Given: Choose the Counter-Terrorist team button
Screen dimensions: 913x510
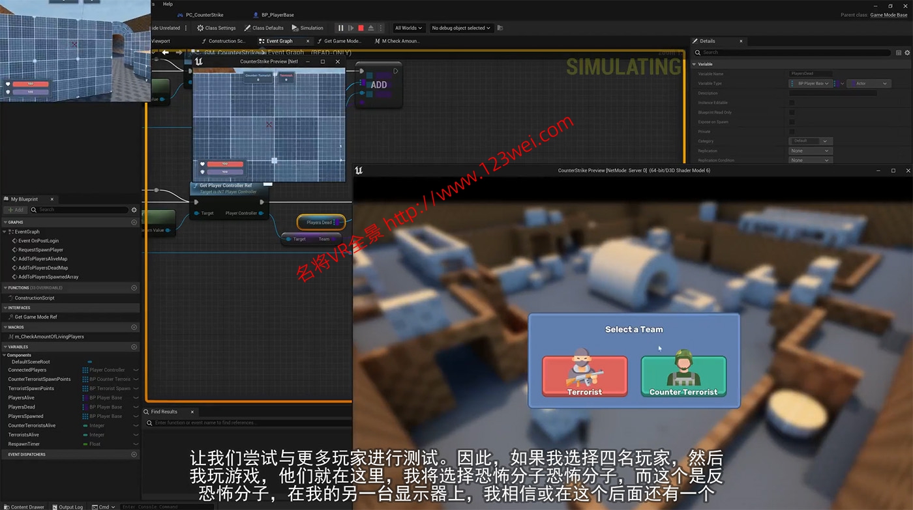Looking at the screenshot, I should point(683,375).
